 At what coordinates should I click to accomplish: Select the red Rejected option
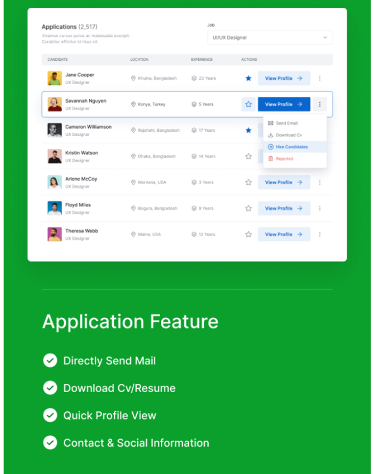[284, 159]
